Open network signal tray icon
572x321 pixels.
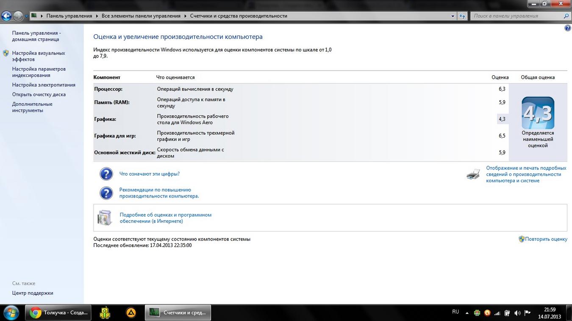coord(497,313)
